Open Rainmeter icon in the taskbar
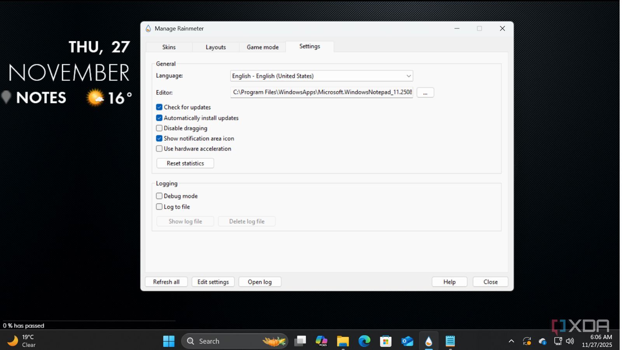The width and height of the screenshot is (622, 350). [428, 341]
